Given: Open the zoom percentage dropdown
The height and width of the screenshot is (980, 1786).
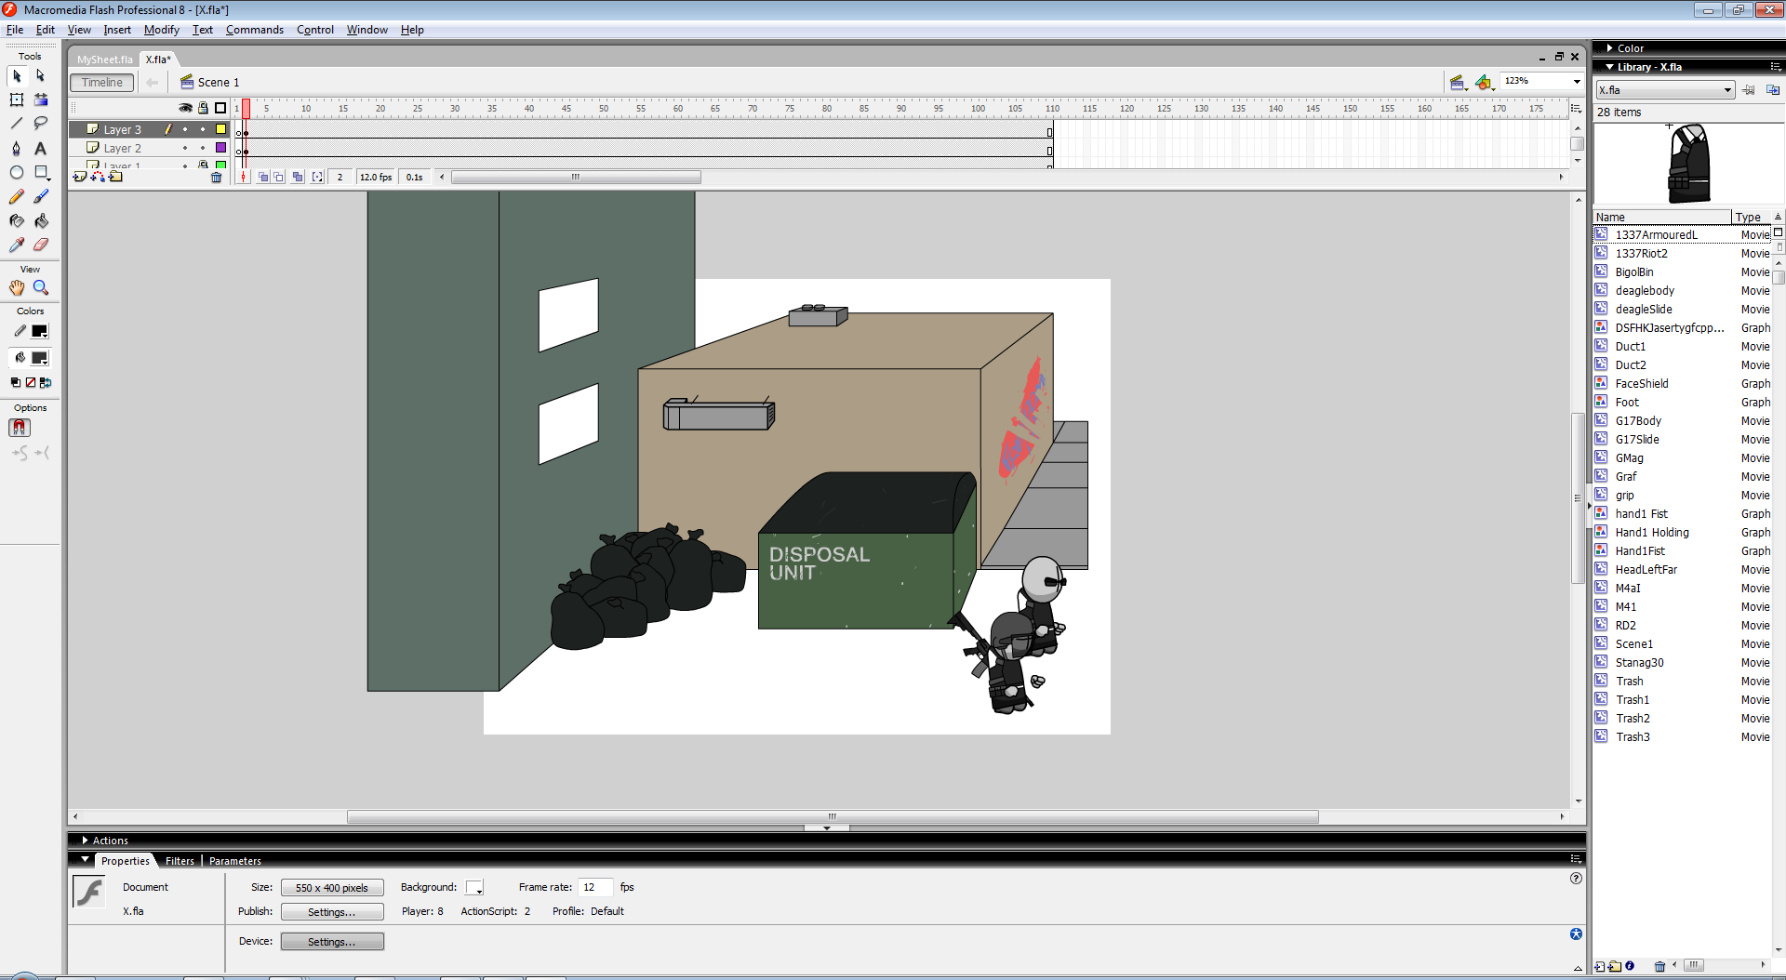Looking at the screenshot, I should (x=1577, y=82).
